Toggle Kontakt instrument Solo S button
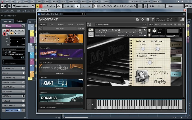Viewport: 192px width, 120px height. click(149, 30)
